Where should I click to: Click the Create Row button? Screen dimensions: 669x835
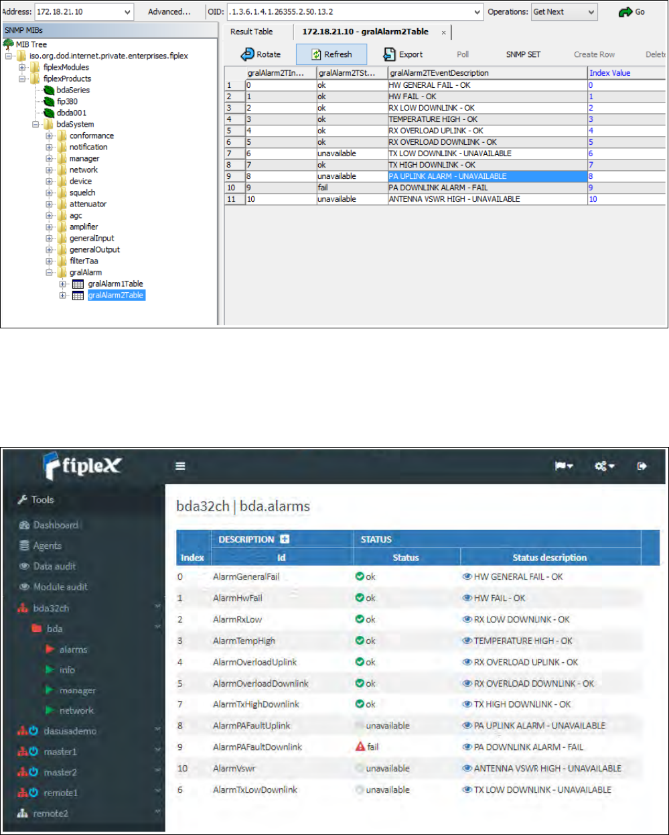click(x=594, y=54)
